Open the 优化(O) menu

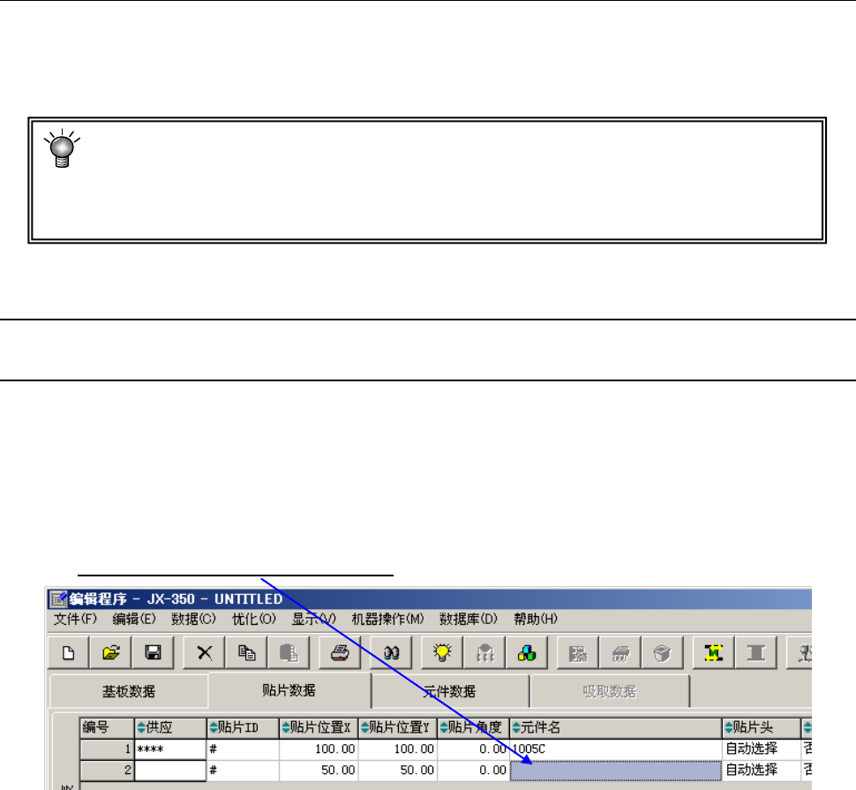pos(254,619)
